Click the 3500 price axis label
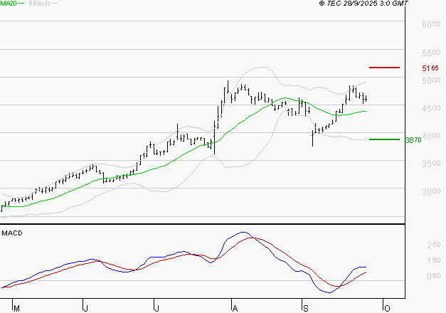The height and width of the screenshot is (313, 446). 431,164
